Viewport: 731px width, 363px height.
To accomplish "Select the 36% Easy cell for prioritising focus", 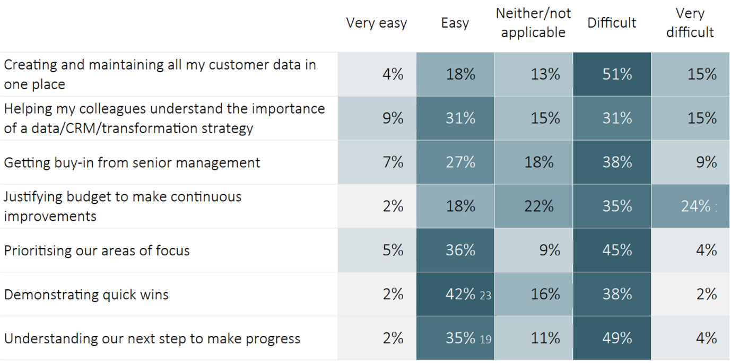I will pyautogui.click(x=455, y=250).
